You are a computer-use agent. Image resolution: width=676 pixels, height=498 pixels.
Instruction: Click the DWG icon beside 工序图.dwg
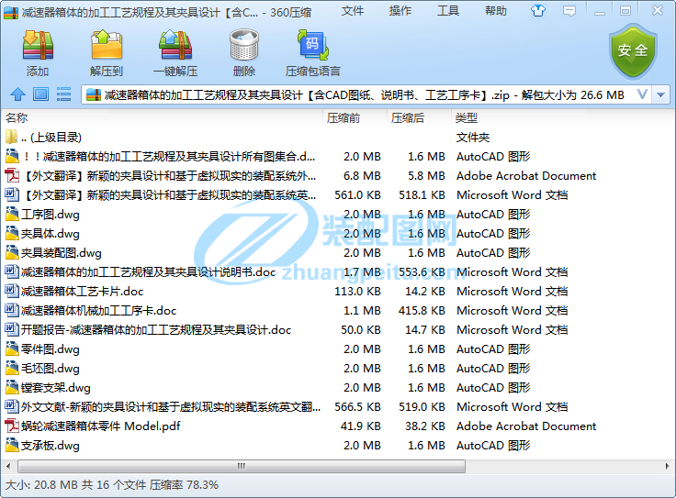click(12, 214)
